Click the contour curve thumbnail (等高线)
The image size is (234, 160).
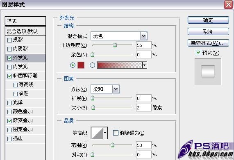pos(97,133)
